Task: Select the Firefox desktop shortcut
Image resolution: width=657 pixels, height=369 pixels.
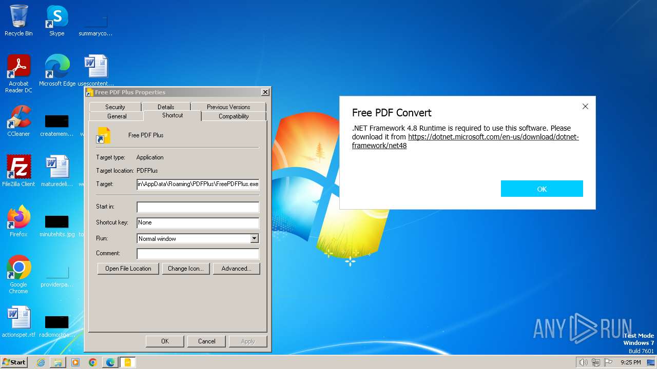Action: (x=18, y=221)
